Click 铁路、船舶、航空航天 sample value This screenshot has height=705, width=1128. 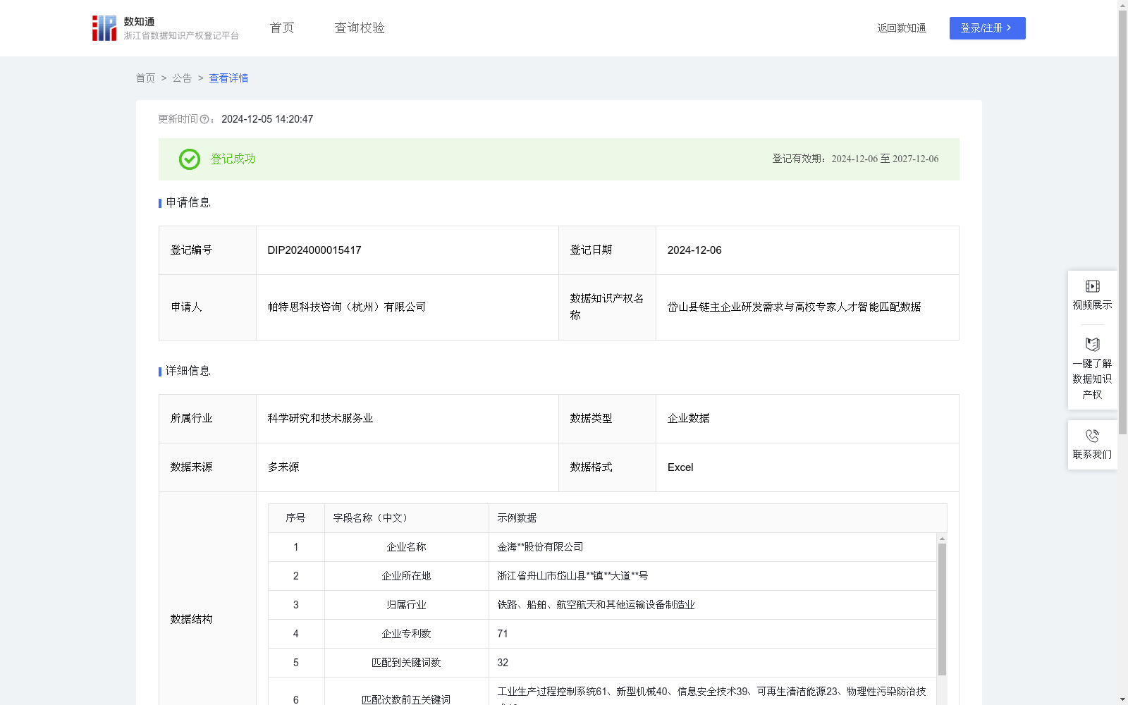(596, 605)
